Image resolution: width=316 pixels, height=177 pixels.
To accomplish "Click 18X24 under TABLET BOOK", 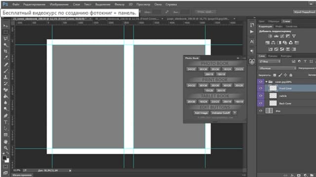I will click(203, 102).
